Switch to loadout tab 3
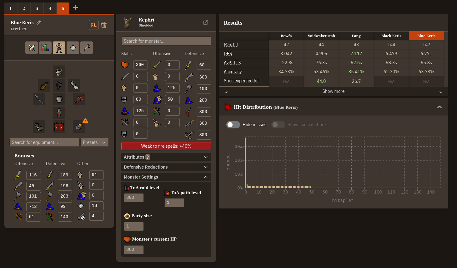The height and width of the screenshot is (268, 457). pyautogui.click(x=37, y=8)
